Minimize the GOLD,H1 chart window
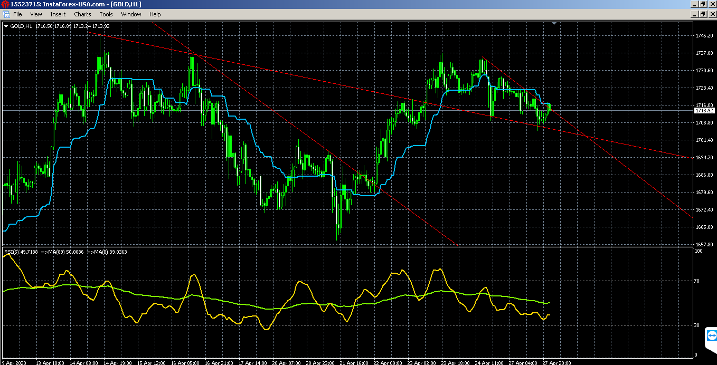The height and width of the screenshot is (365, 717). click(x=694, y=14)
